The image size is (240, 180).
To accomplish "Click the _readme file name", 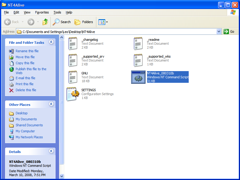I will pos(153,40).
